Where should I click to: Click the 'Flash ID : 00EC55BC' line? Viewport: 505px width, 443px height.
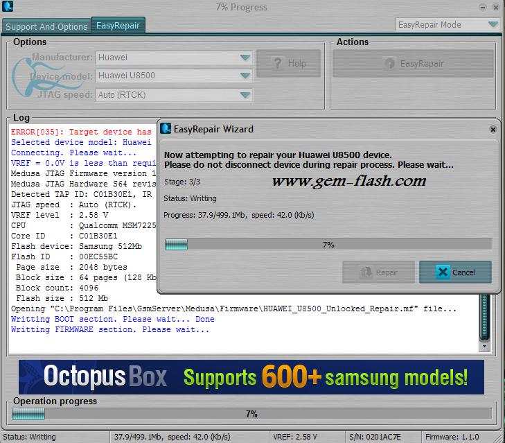(x=64, y=257)
